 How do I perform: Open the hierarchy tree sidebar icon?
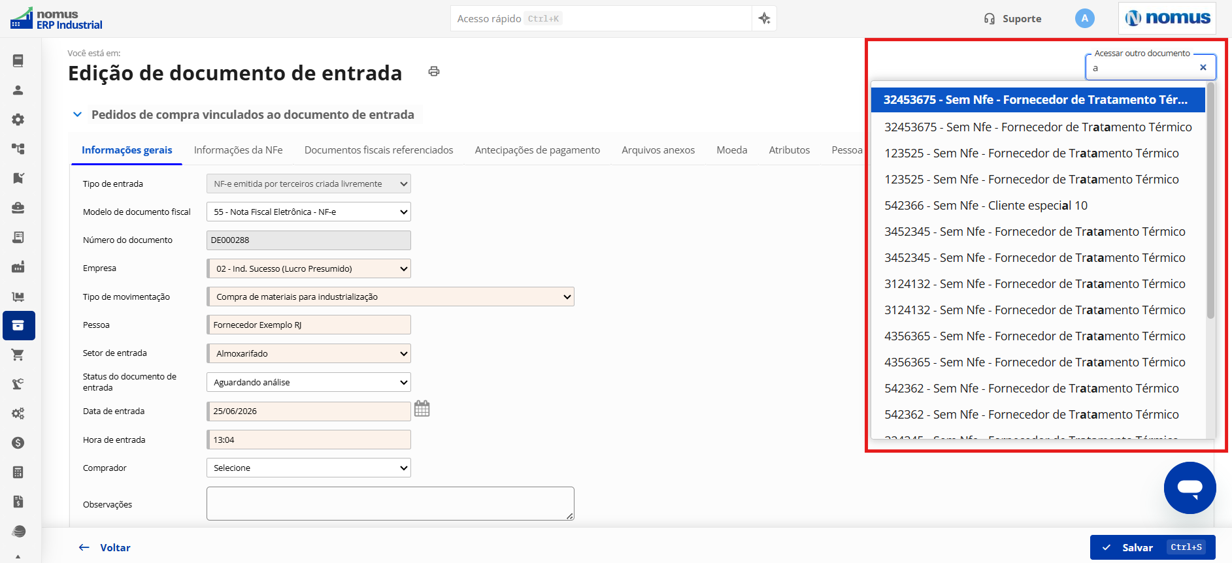coord(18,149)
